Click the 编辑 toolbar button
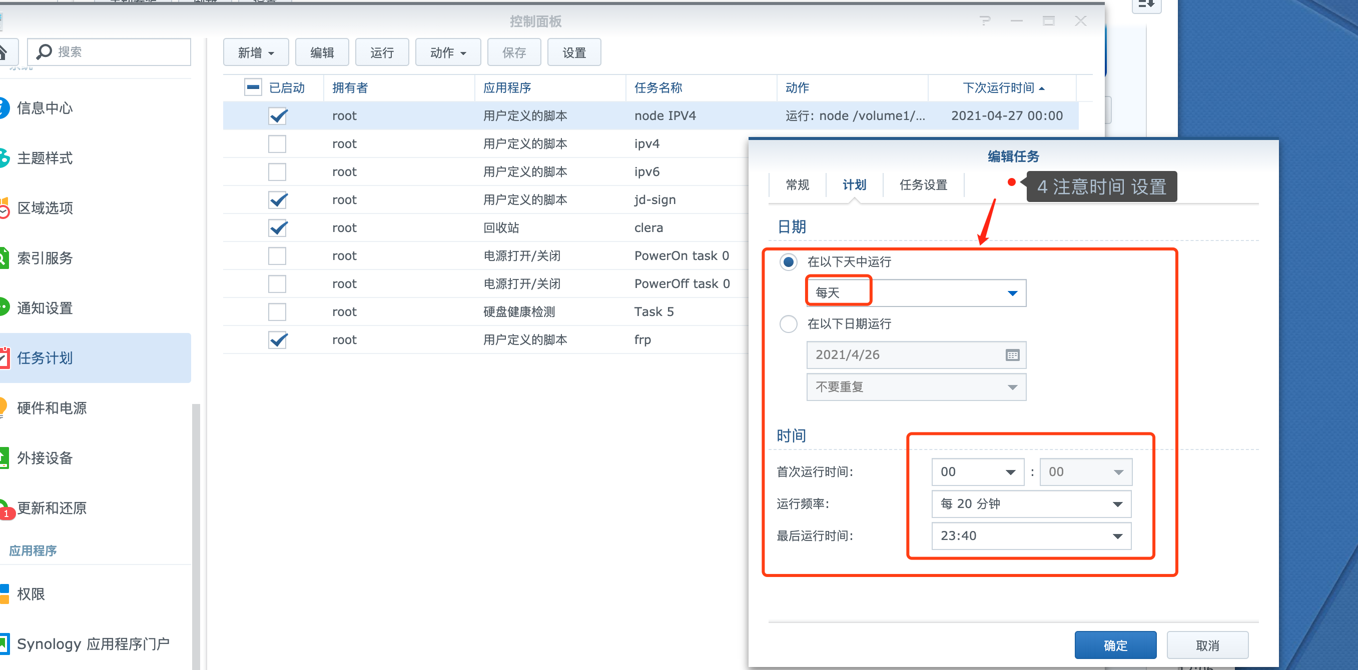Viewport: 1358px width, 670px height. (x=322, y=52)
